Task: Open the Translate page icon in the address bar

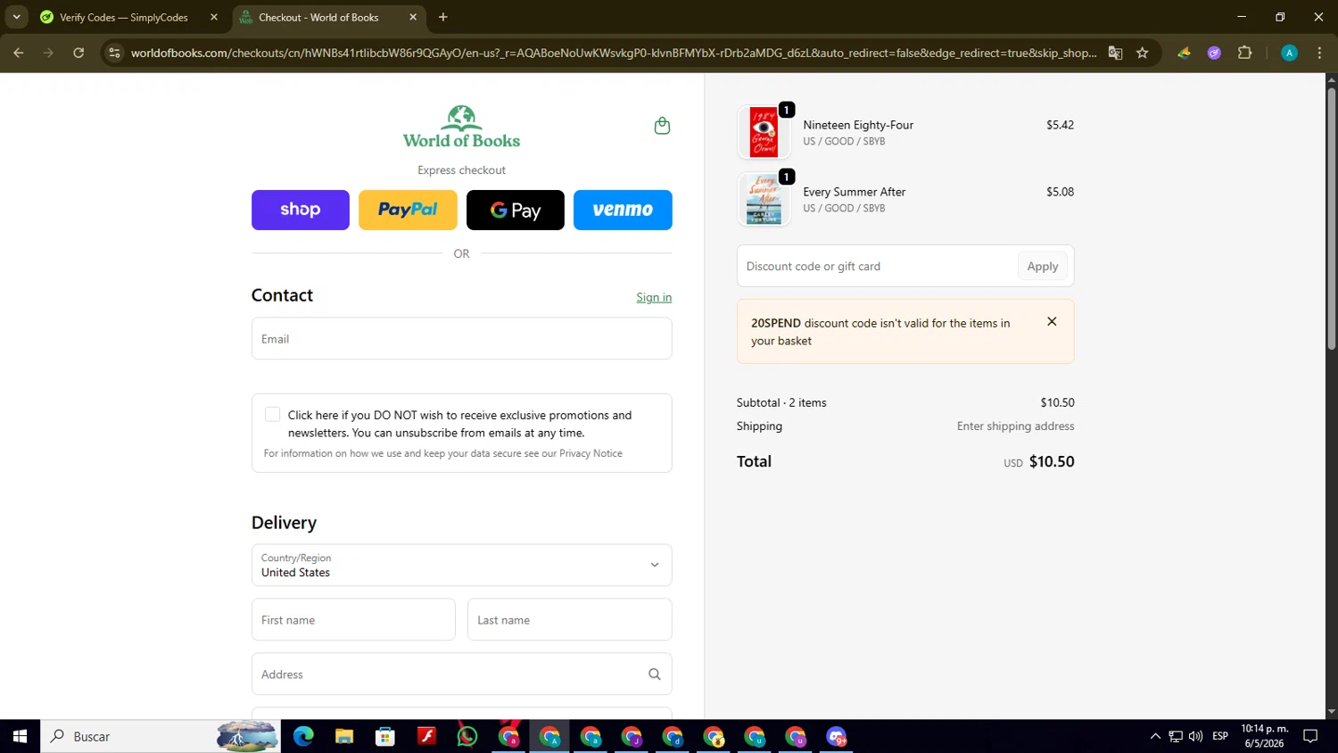Action: (1115, 53)
